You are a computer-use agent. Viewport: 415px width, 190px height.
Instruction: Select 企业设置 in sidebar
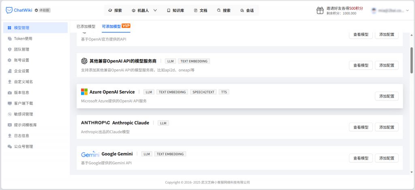point(36,71)
